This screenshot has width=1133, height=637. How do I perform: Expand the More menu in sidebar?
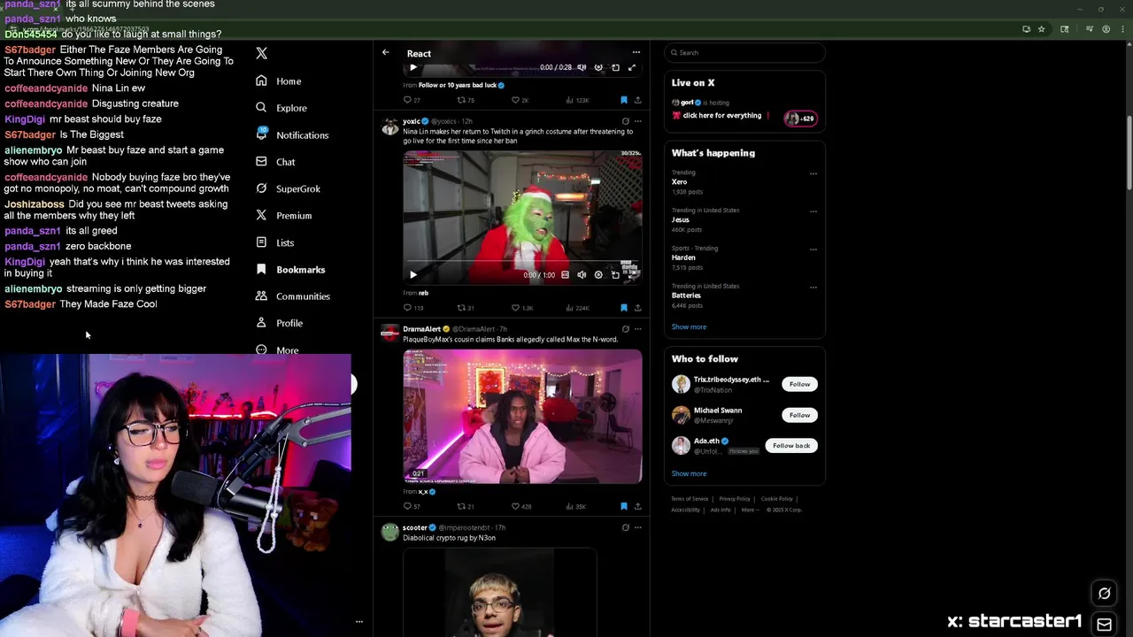(277, 349)
